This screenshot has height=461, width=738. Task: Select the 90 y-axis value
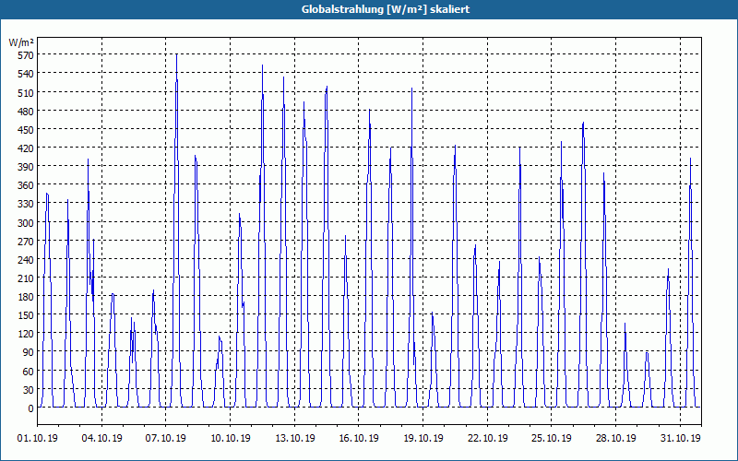(29, 353)
